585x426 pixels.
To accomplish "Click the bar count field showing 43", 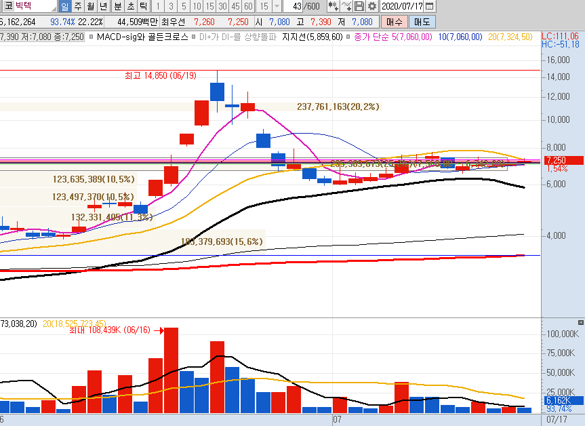I will 294,6.
